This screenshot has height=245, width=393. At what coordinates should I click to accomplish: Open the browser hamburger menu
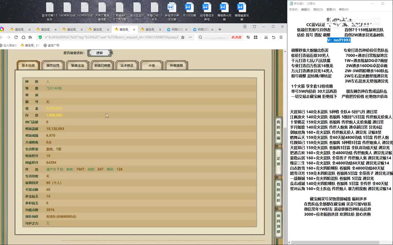point(281,37)
